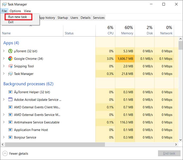Select the Background processes (62) heading

coord(28,84)
